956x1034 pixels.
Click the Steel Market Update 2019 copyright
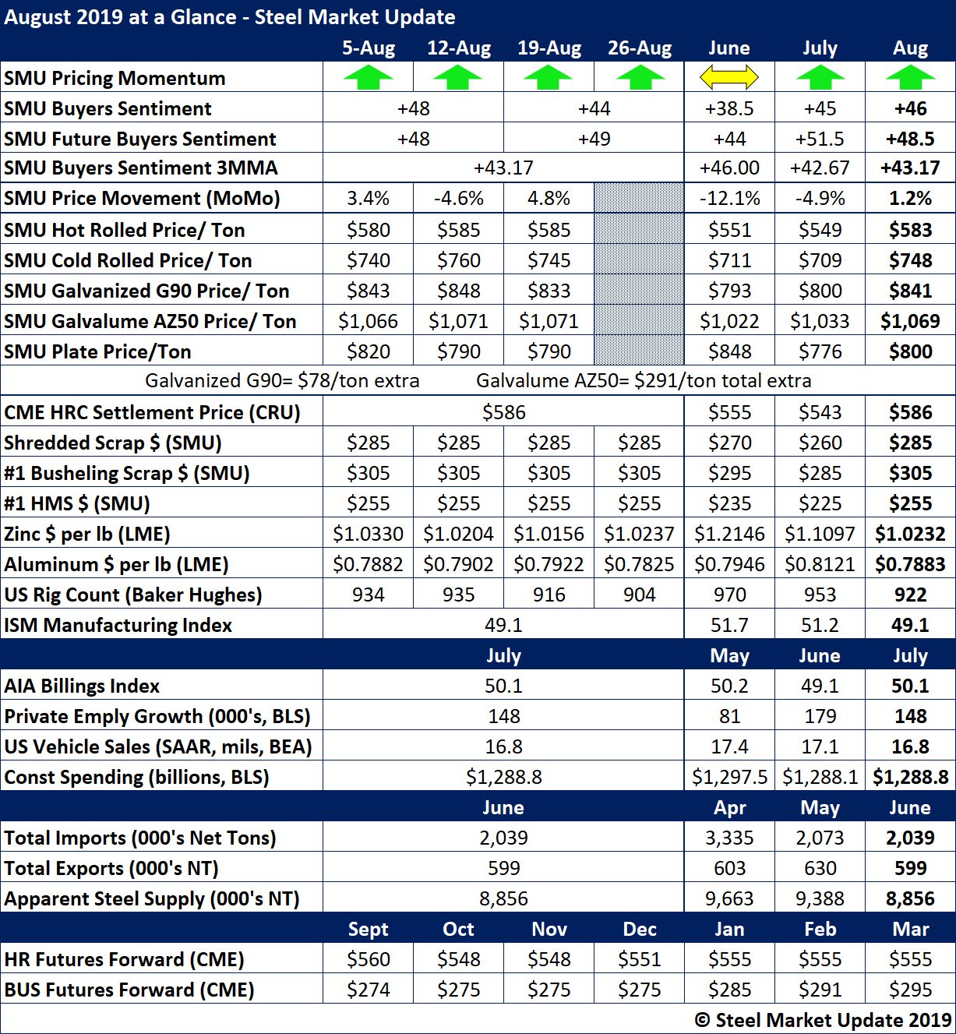click(x=823, y=1020)
